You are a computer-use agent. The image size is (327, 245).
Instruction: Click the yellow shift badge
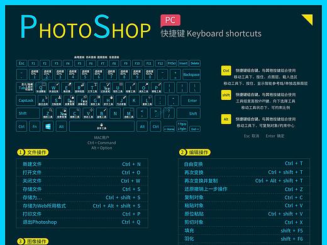coord(226,95)
